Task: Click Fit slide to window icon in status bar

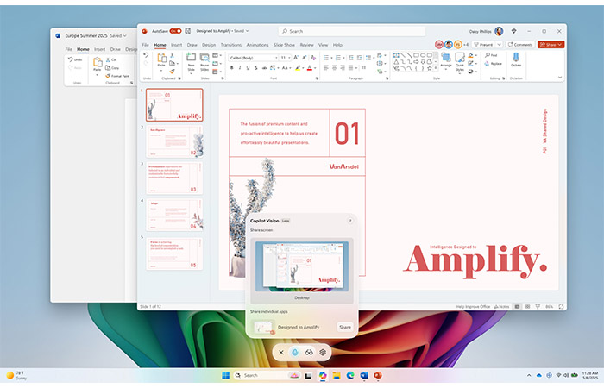Action: click(x=561, y=307)
